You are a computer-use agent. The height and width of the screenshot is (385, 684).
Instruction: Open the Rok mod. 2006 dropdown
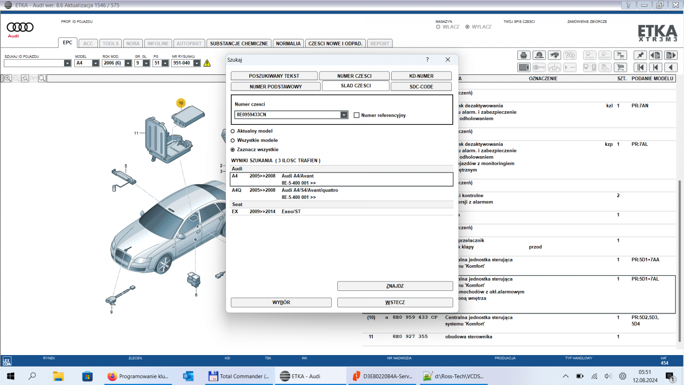(x=128, y=63)
